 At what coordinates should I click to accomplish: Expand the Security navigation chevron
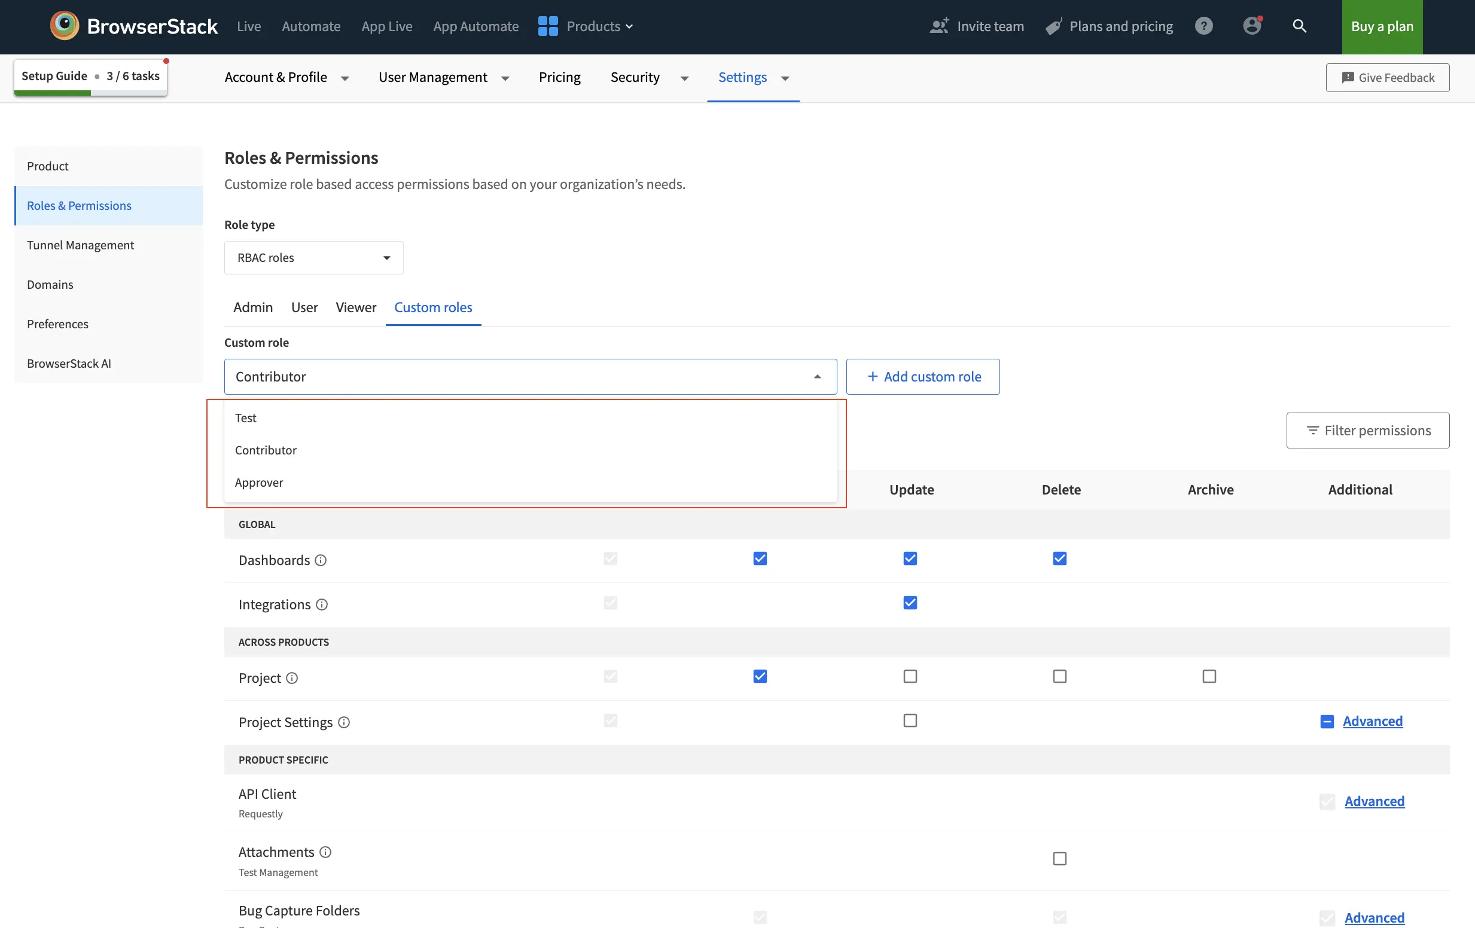coord(684,78)
